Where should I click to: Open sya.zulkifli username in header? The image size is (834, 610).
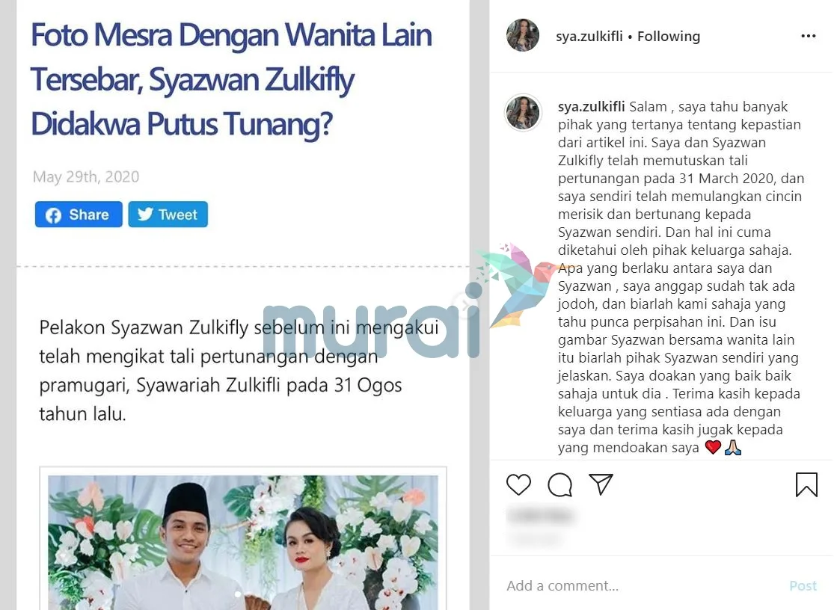tap(589, 36)
